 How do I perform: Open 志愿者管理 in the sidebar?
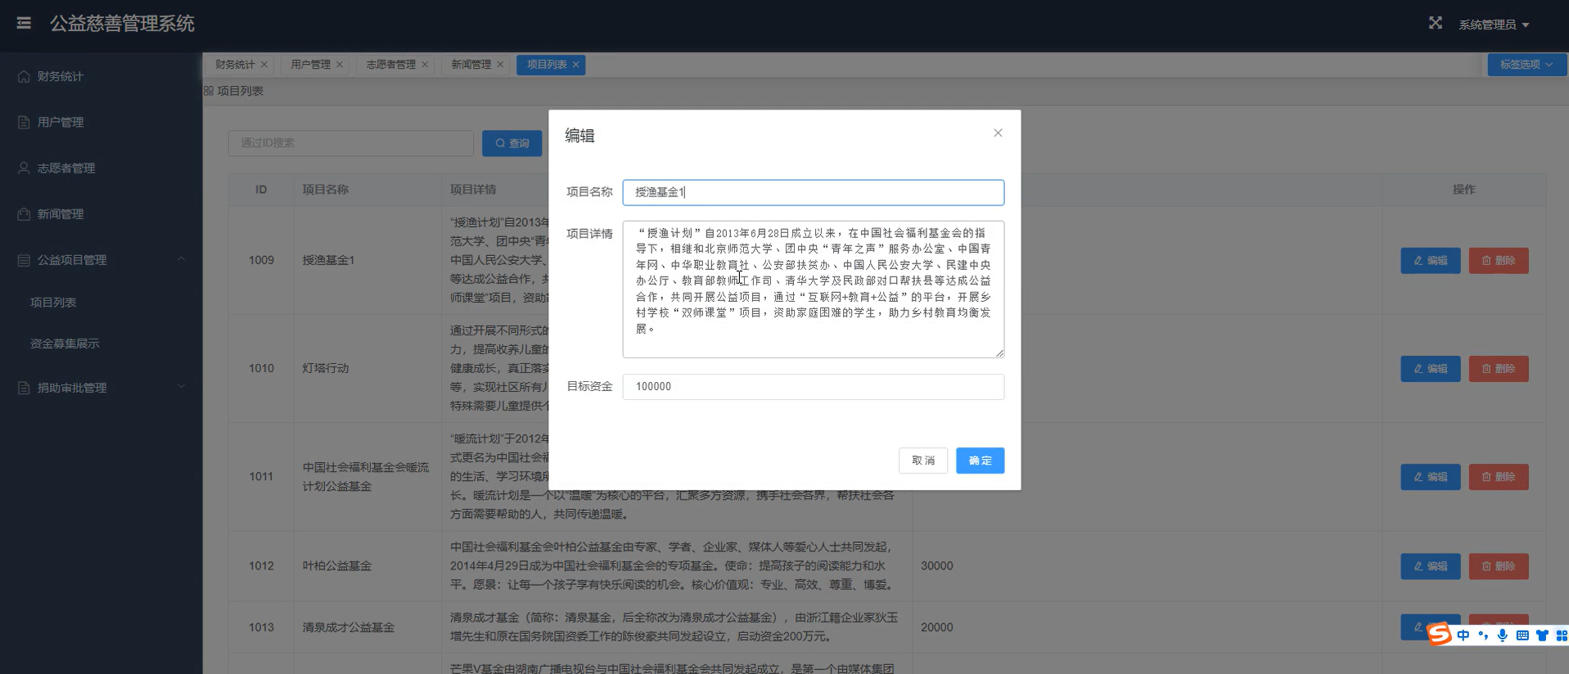pos(101,168)
